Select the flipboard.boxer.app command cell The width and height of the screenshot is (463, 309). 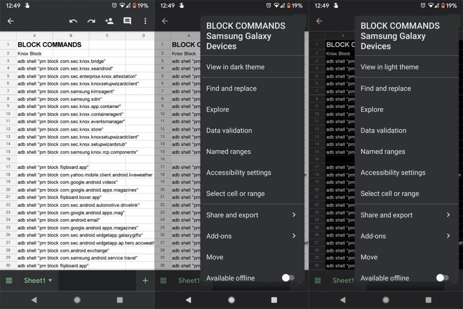pos(59,197)
